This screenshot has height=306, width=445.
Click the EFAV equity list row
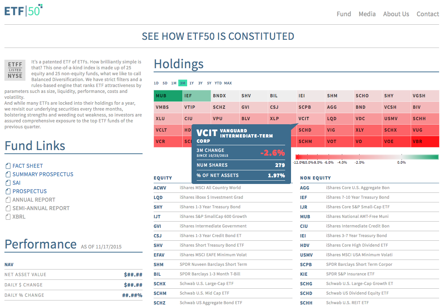tap(223, 255)
